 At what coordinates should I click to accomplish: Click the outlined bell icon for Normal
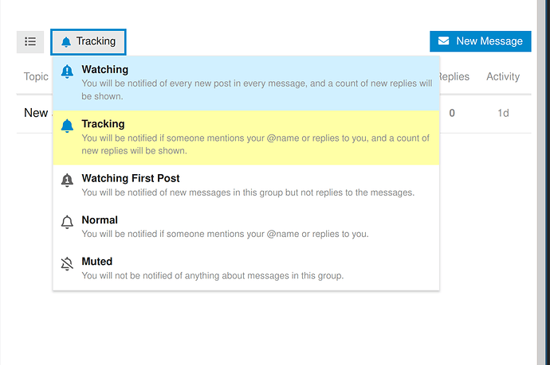67,222
